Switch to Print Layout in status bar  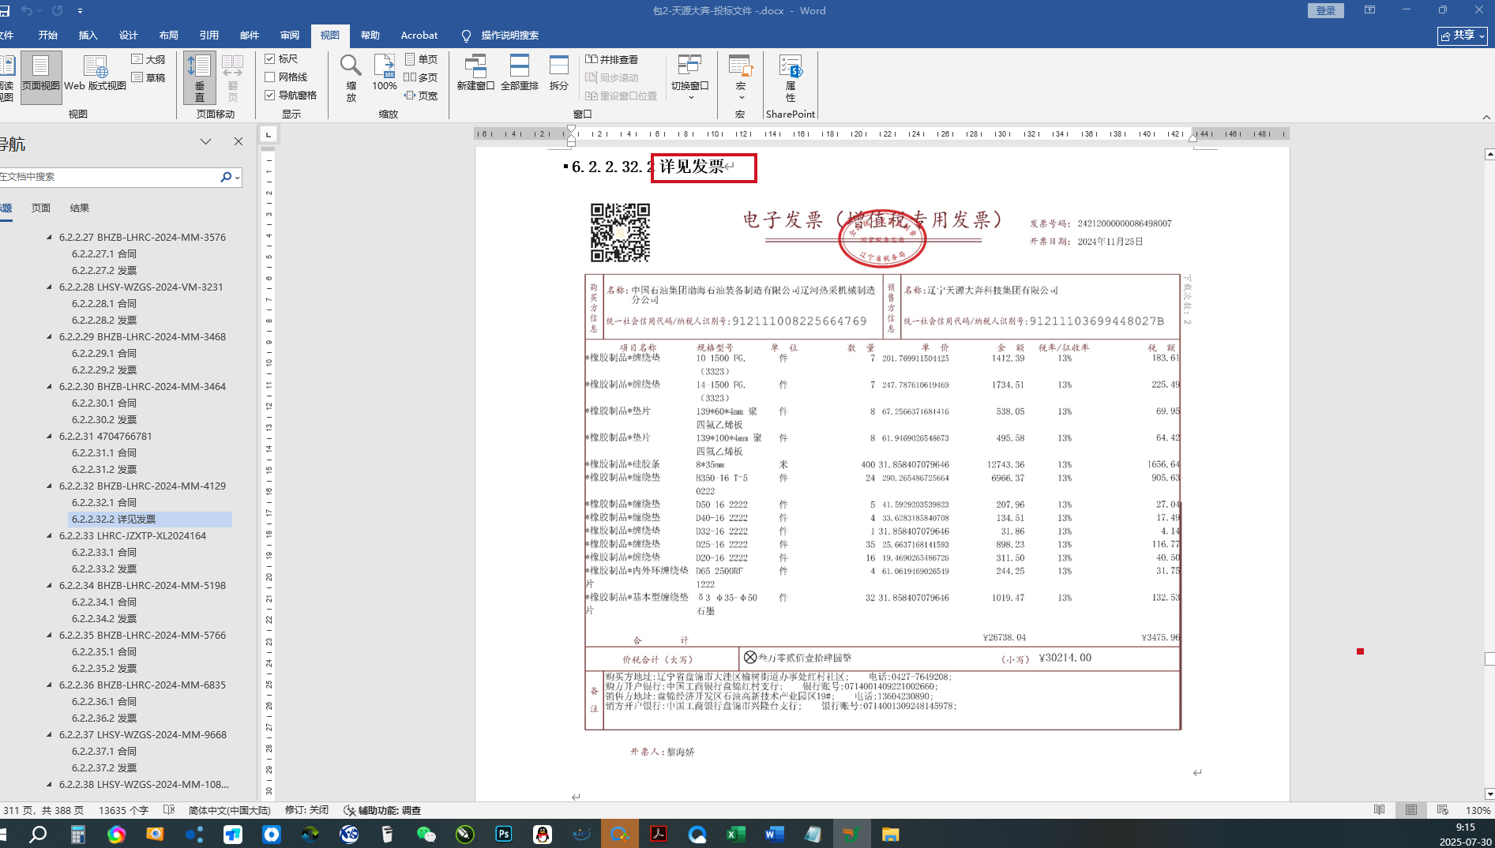tap(1410, 810)
